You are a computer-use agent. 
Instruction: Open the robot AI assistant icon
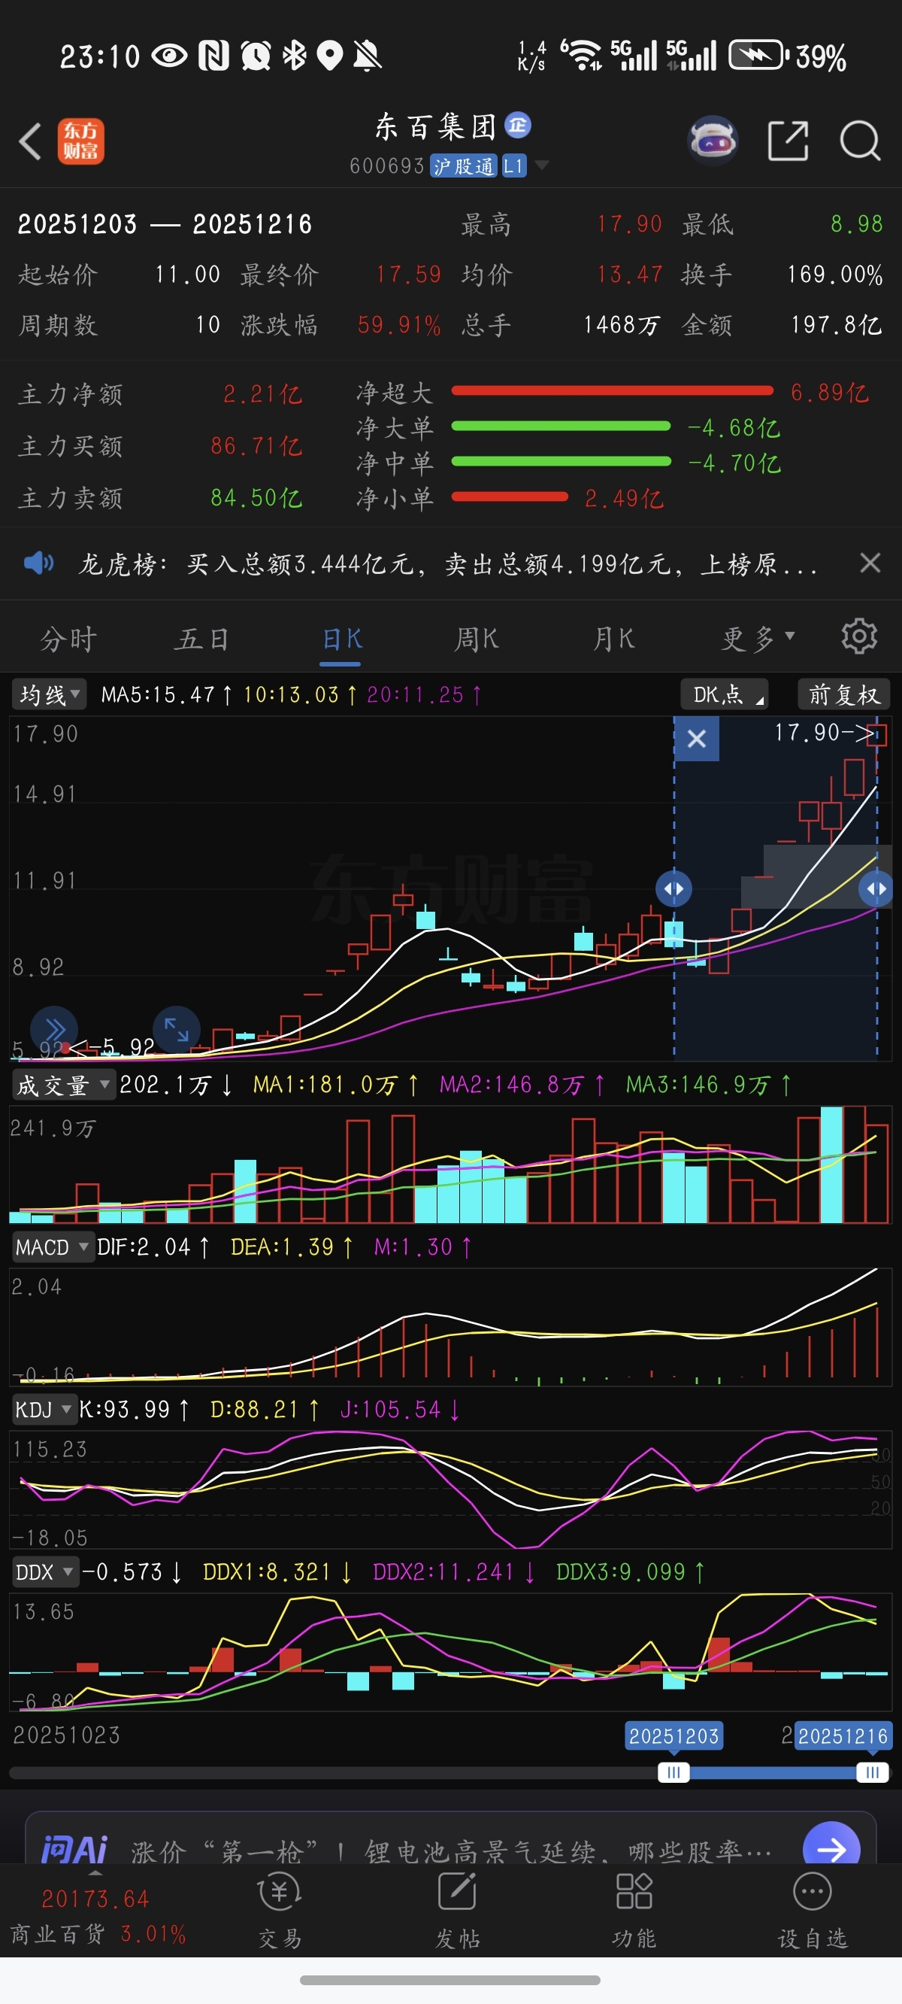(x=713, y=141)
